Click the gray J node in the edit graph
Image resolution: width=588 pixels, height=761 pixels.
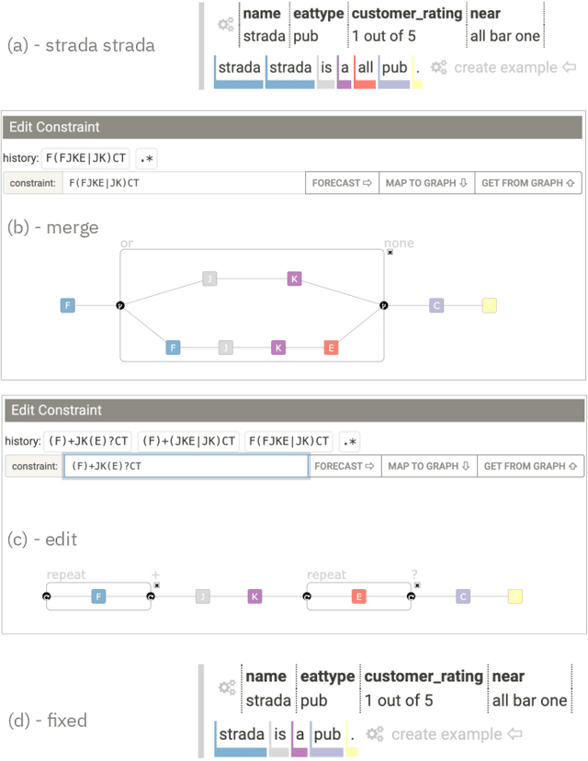coord(203,596)
